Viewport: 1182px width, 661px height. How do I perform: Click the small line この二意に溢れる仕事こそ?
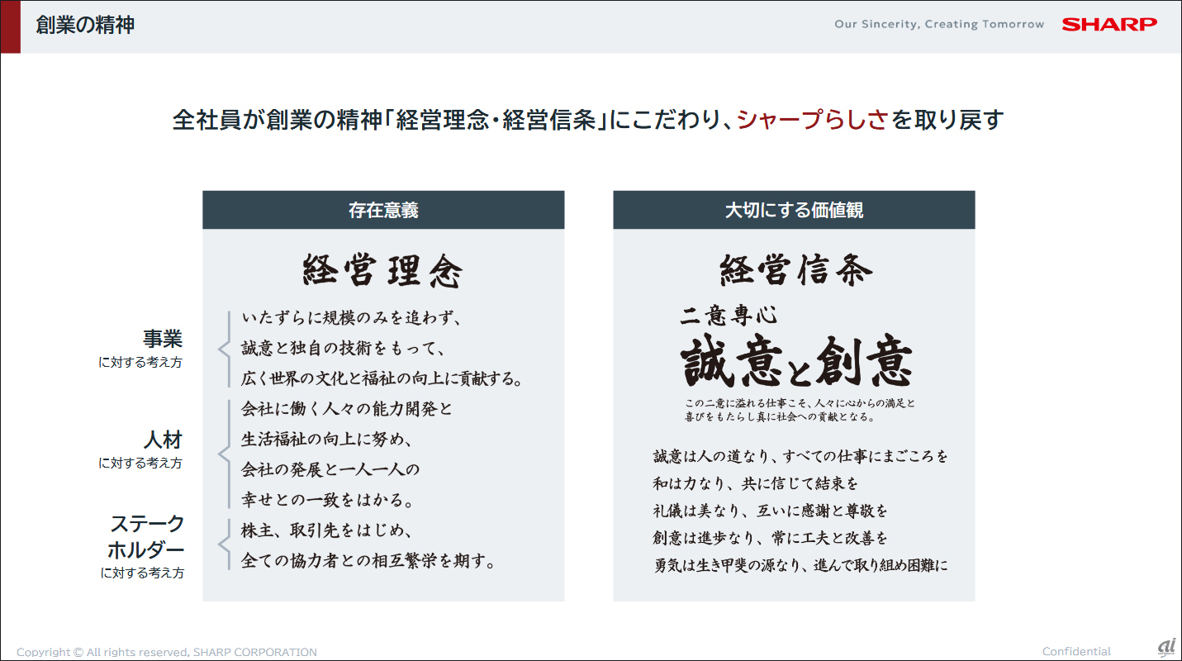[x=800, y=404]
